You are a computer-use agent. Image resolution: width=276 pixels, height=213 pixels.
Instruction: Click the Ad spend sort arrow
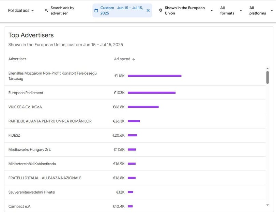pyautogui.click(x=134, y=59)
